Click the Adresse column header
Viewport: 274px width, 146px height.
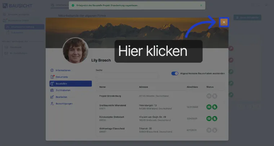click(143, 87)
